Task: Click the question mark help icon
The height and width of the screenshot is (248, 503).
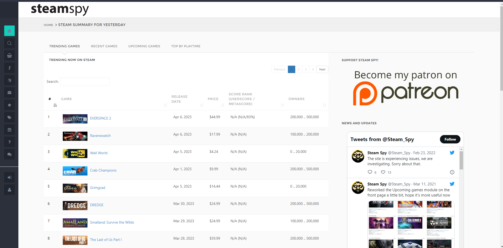Action: tap(9, 142)
